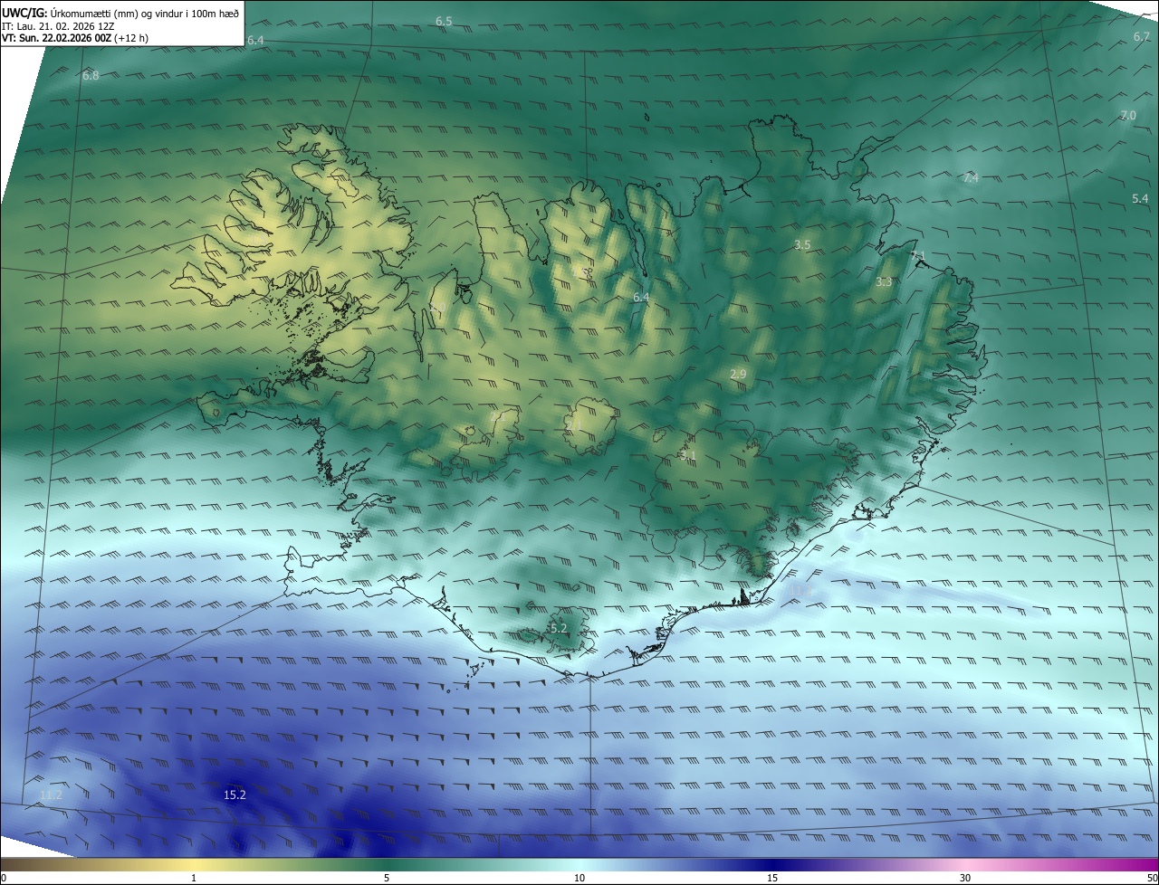Select the faint 11.2 value label
The image size is (1159, 885).
[x=51, y=795]
